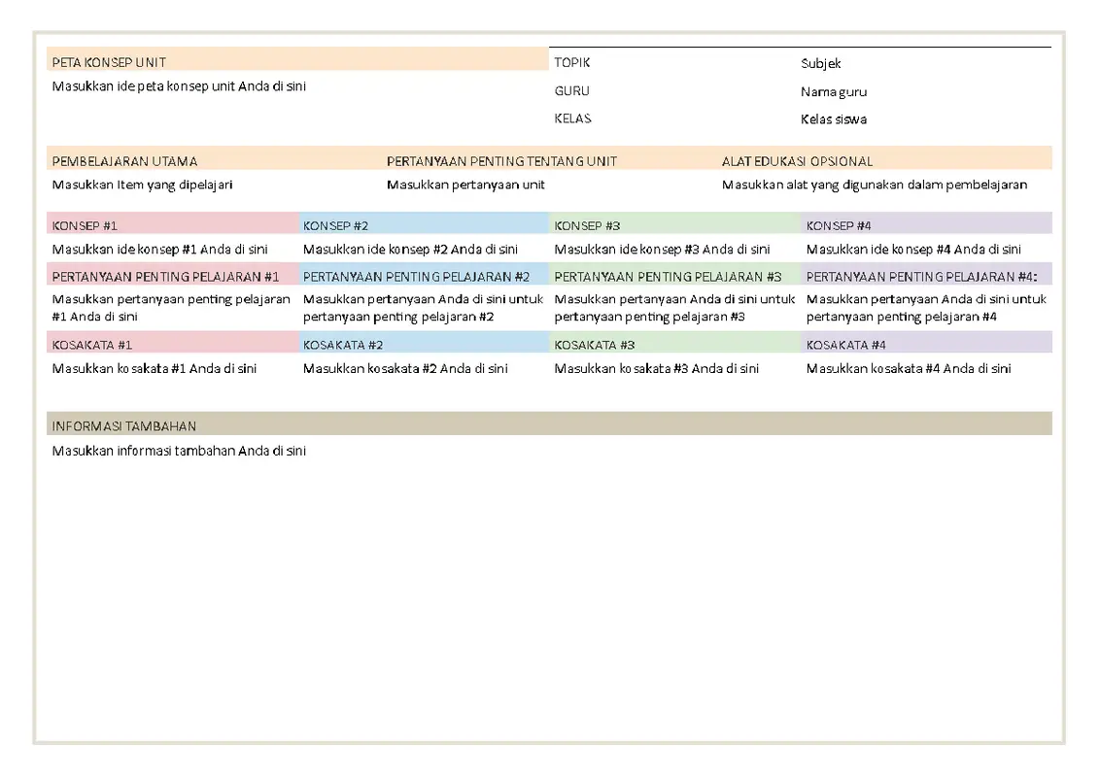Click 'Masukkan kosakata #1 Anda di sini'
Screen dimensions: 1100x777
pyautogui.click(x=155, y=369)
